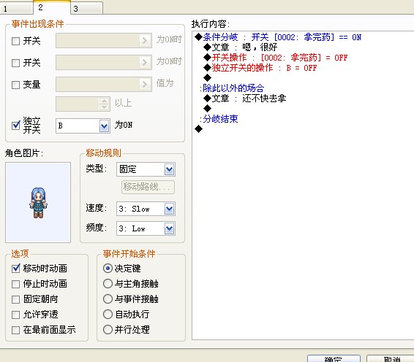Check 停止时动画 option
The width and height of the screenshot is (414, 362).
point(16,284)
